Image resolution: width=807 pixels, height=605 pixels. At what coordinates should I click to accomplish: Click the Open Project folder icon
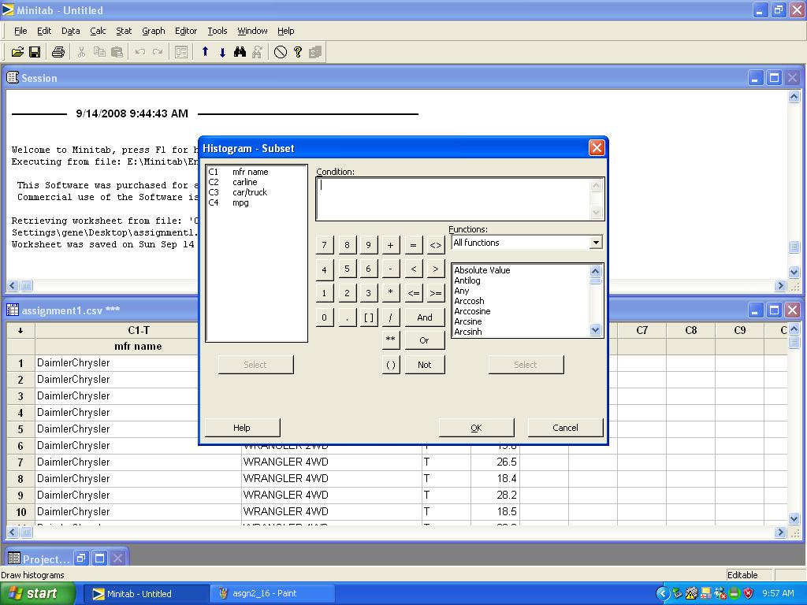(17, 52)
